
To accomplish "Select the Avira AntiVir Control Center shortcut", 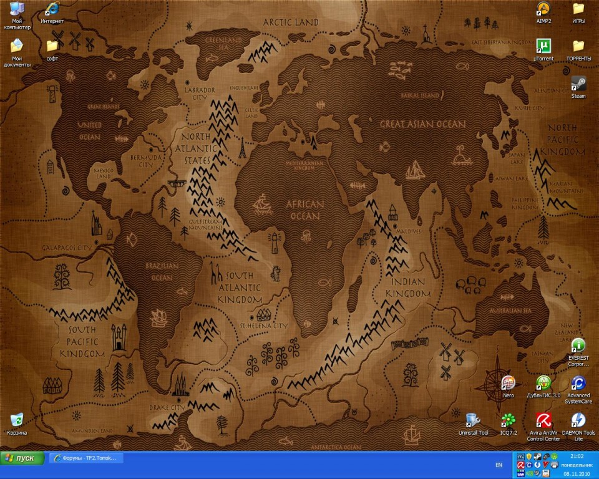I will pyautogui.click(x=543, y=427).
